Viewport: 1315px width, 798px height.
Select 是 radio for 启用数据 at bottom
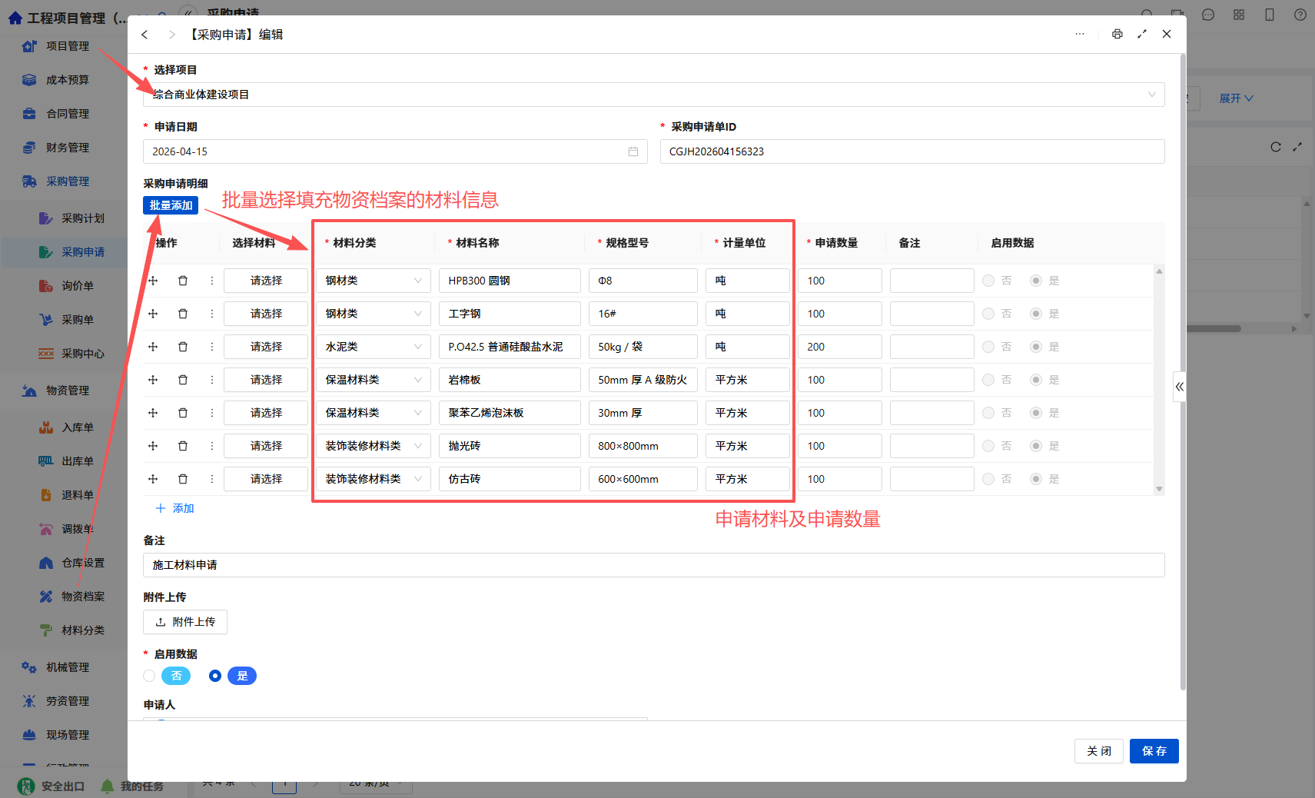coord(215,676)
